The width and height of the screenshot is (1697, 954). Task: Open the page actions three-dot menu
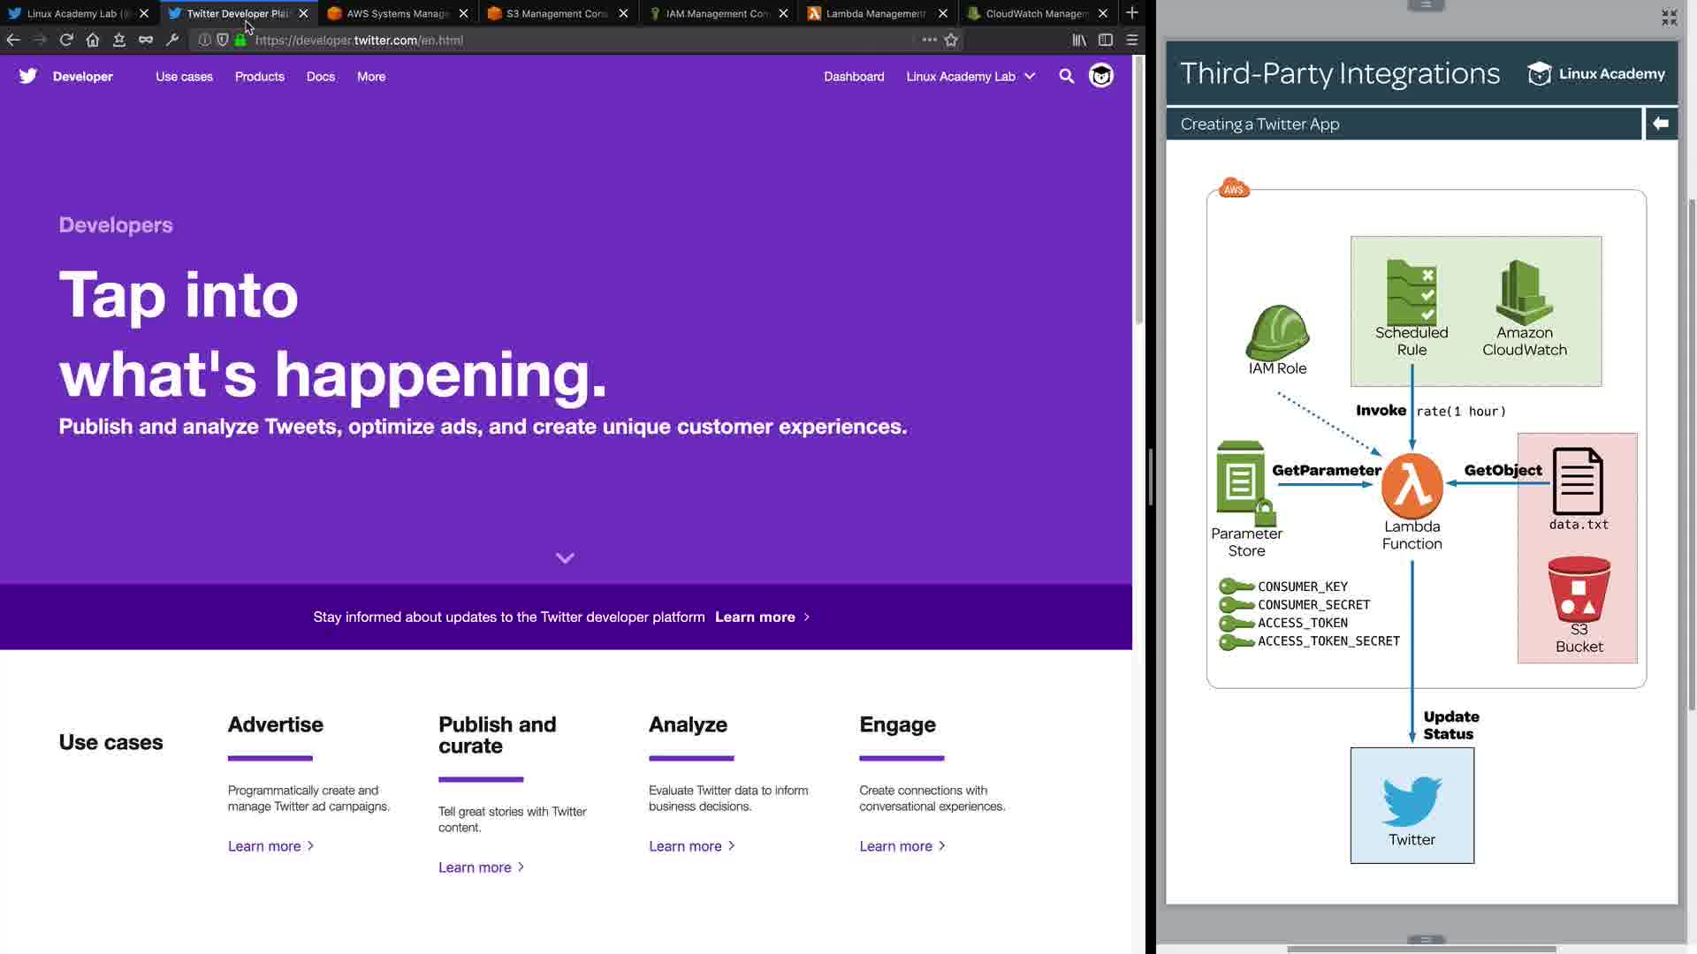tap(929, 40)
